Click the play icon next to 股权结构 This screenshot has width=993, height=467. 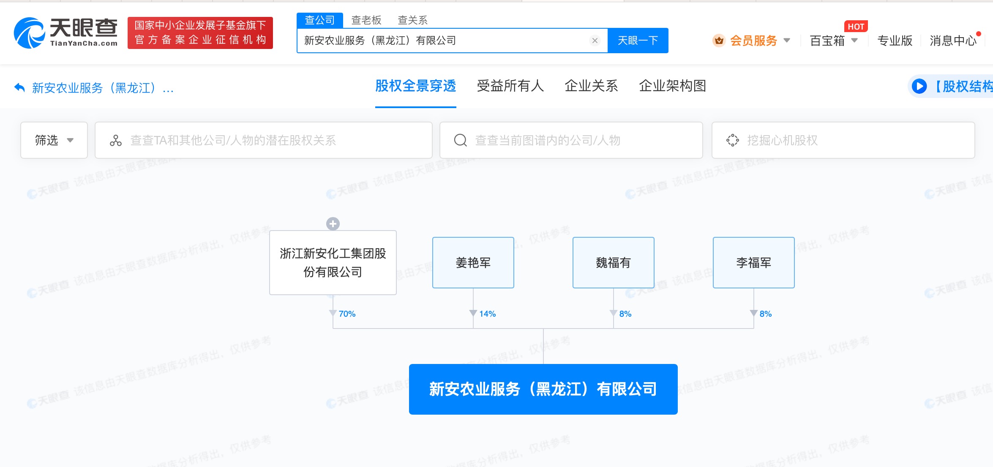pyautogui.click(x=919, y=86)
